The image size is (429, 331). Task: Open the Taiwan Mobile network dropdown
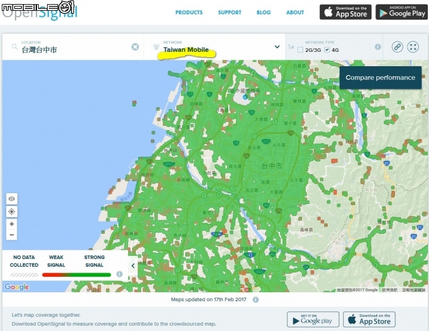click(214, 47)
